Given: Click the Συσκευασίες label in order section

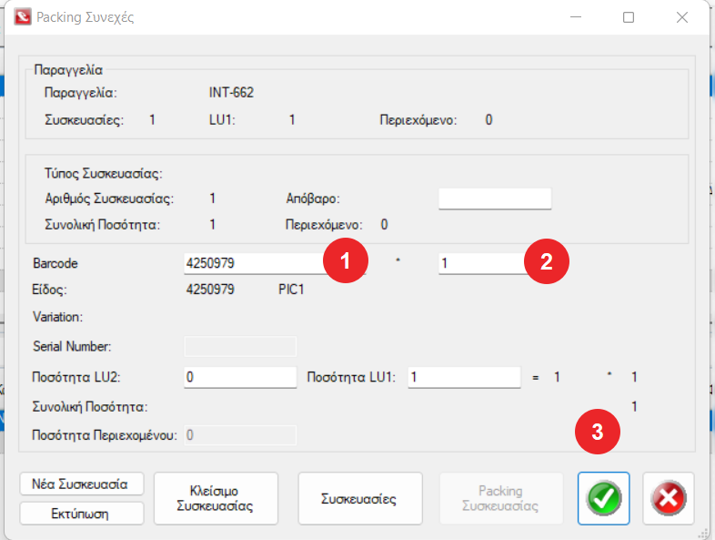Looking at the screenshot, I should click(84, 120).
